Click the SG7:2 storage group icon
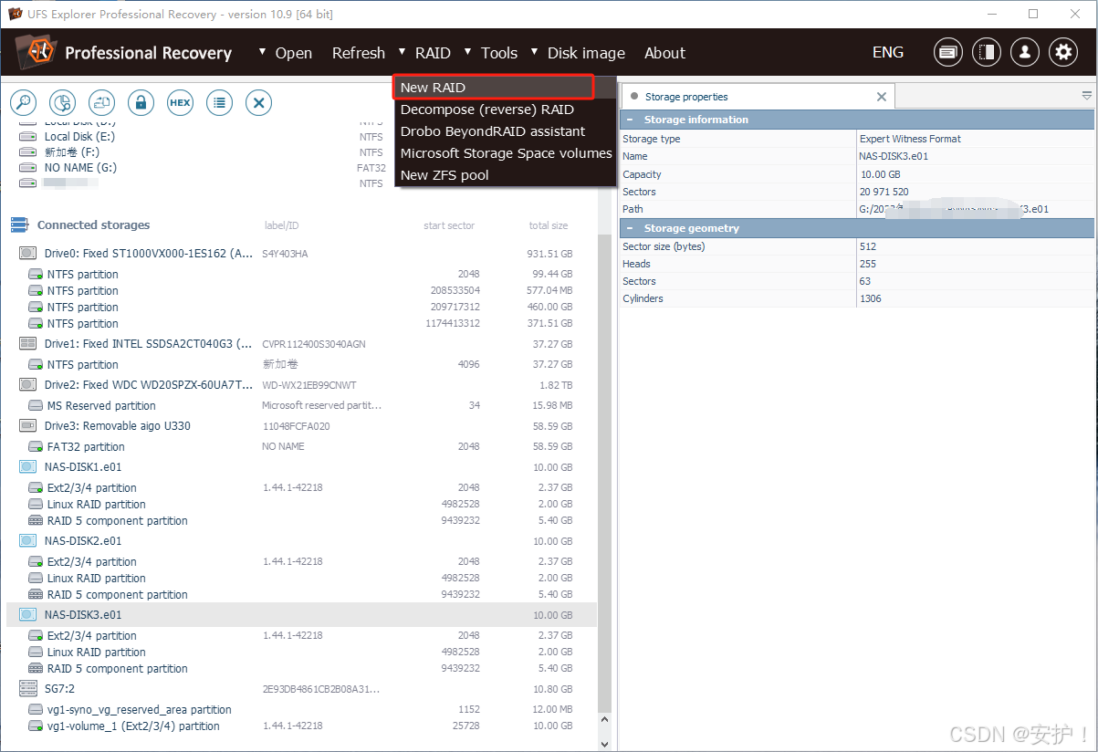The image size is (1098, 752). coord(28,689)
